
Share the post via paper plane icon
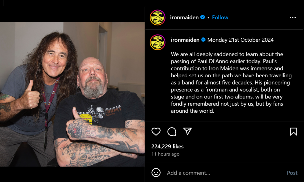[x=187, y=131]
